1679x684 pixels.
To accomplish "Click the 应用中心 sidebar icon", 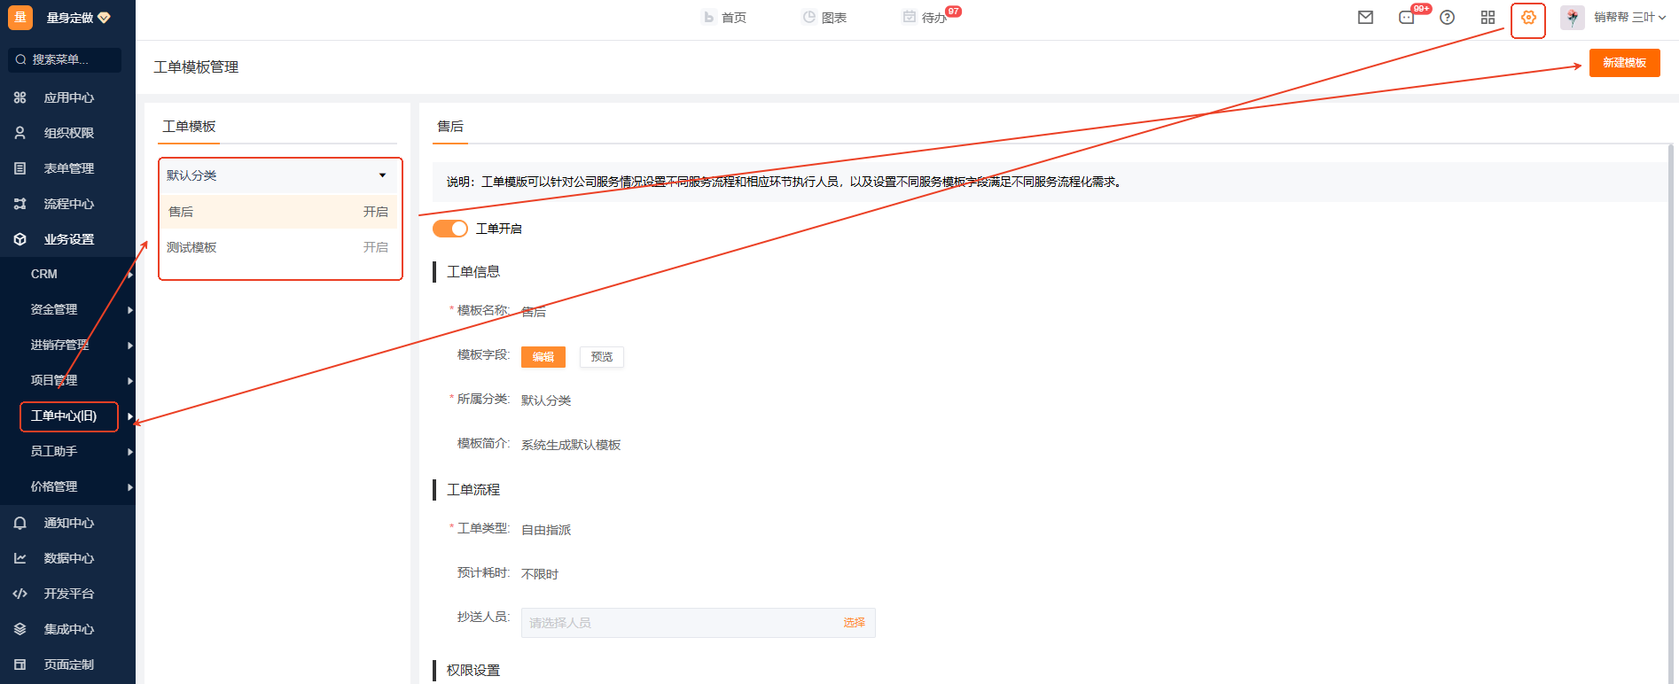I will 20,97.
